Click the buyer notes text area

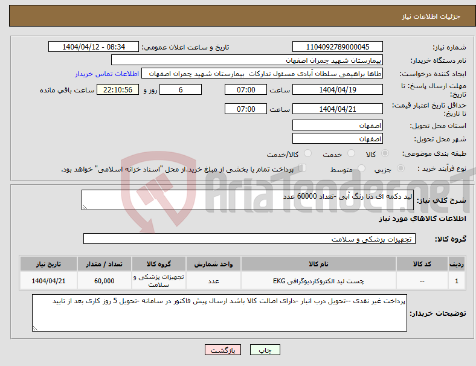[219, 313]
